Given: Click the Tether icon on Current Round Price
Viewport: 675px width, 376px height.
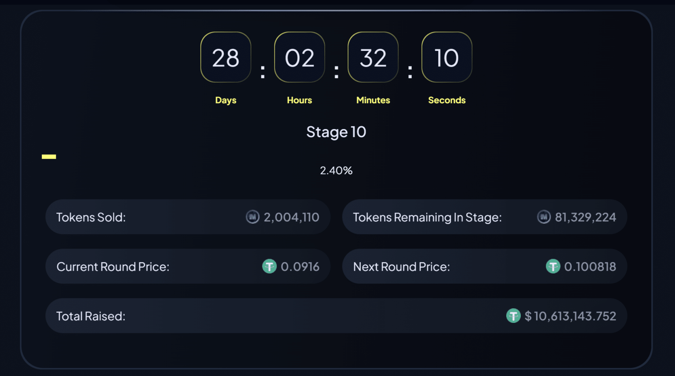Looking at the screenshot, I should [269, 266].
